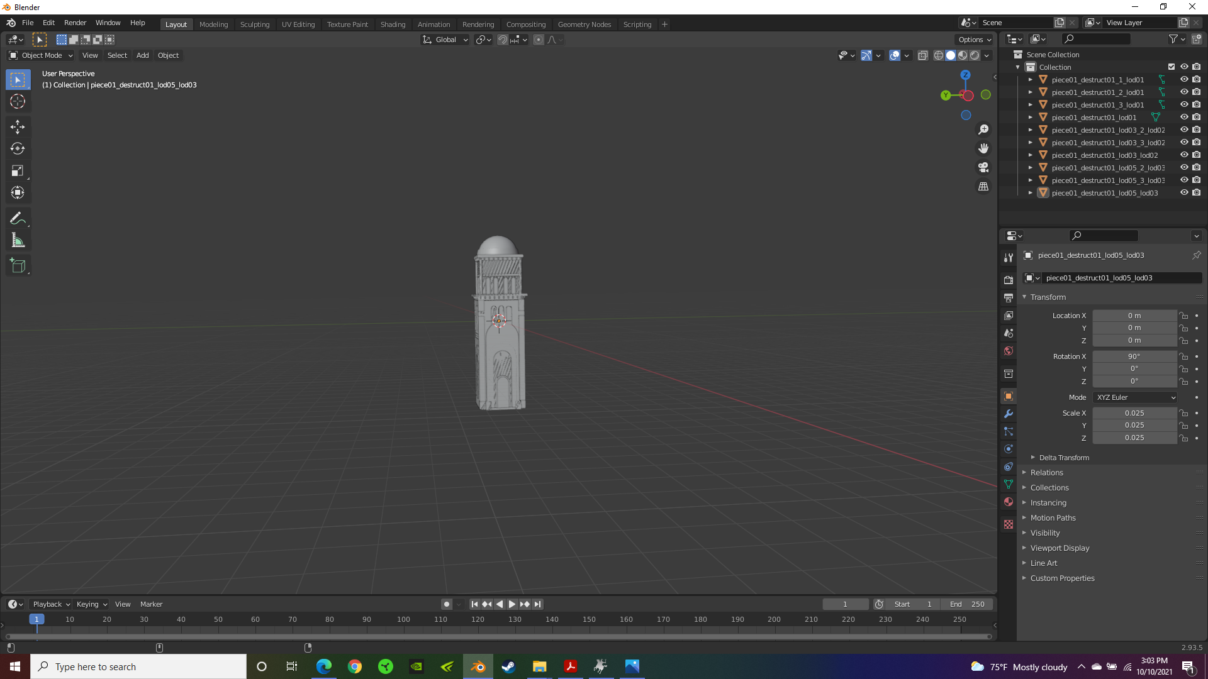
Task: Hide piece01_destruct01_1_lod01 in viewport
Action: point(1184,80)
